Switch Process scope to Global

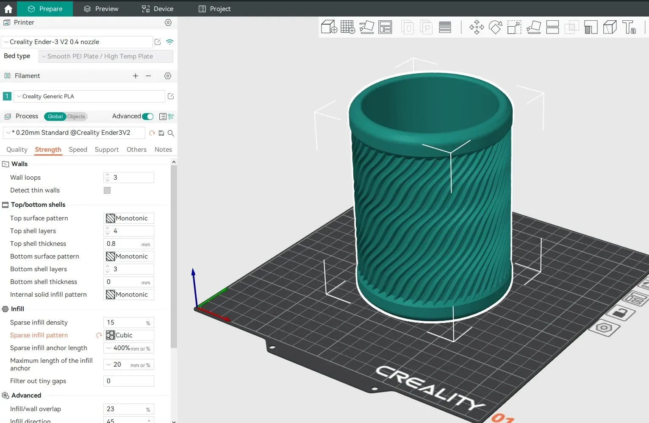click(x=55, y=117)
